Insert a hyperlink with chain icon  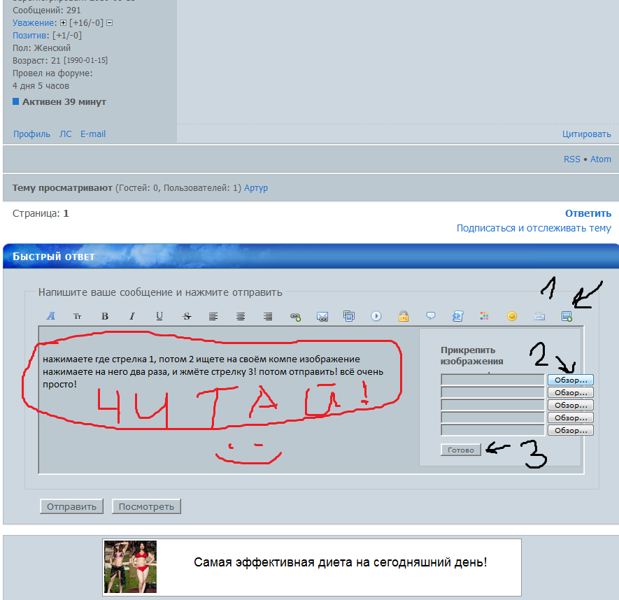tap(295, 316)
